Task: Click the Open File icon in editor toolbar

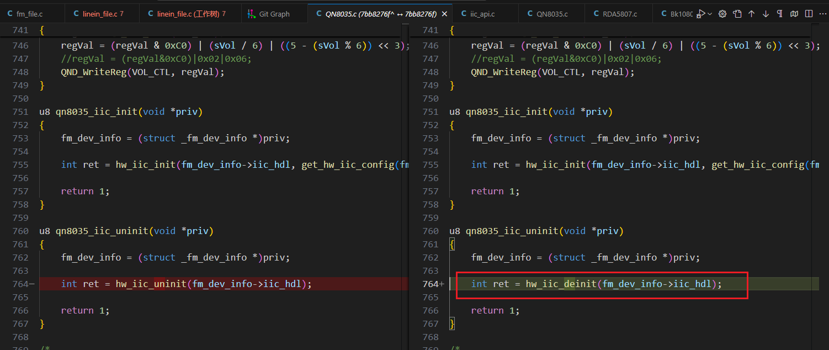Action: [737, 14]
